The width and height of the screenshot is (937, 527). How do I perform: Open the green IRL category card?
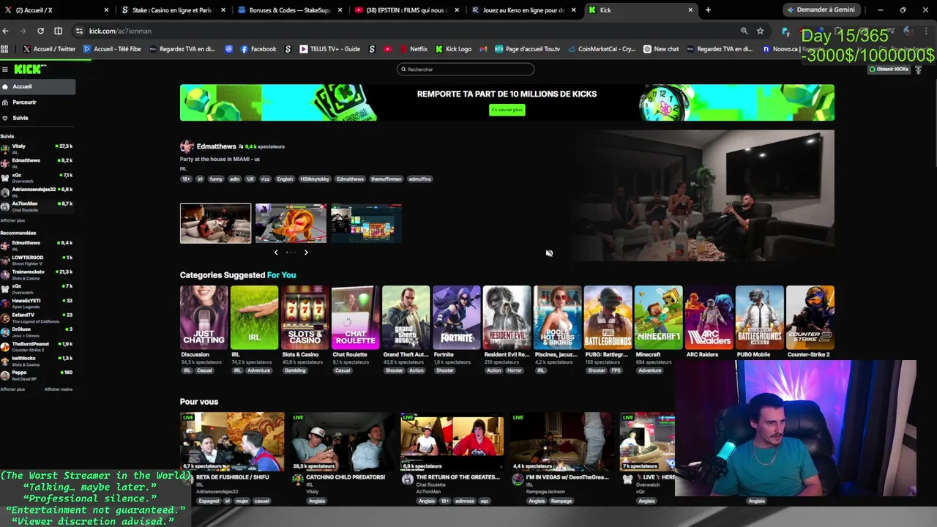(254, 318)
